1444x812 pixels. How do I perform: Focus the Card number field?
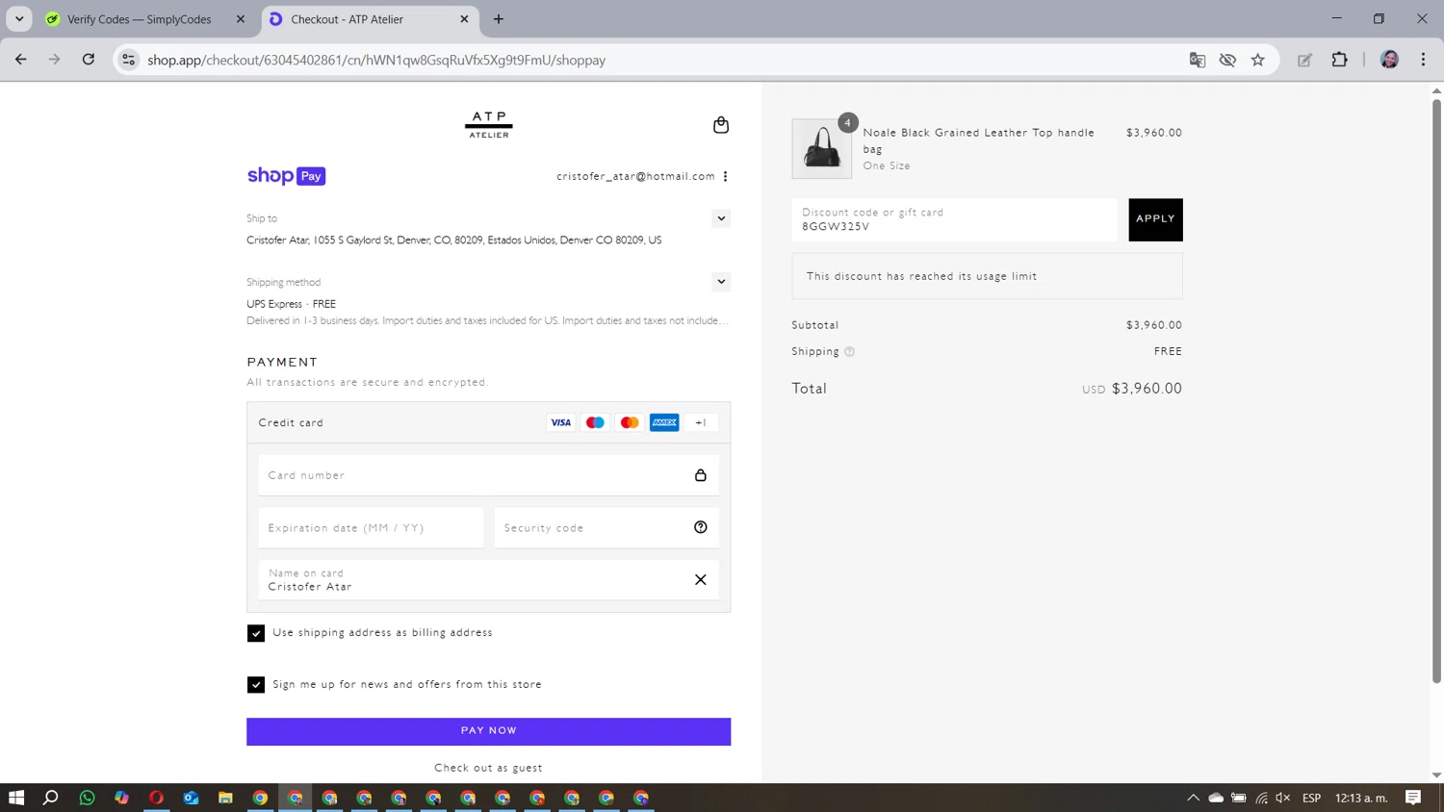pyautogui.click(x=489, y=475)
